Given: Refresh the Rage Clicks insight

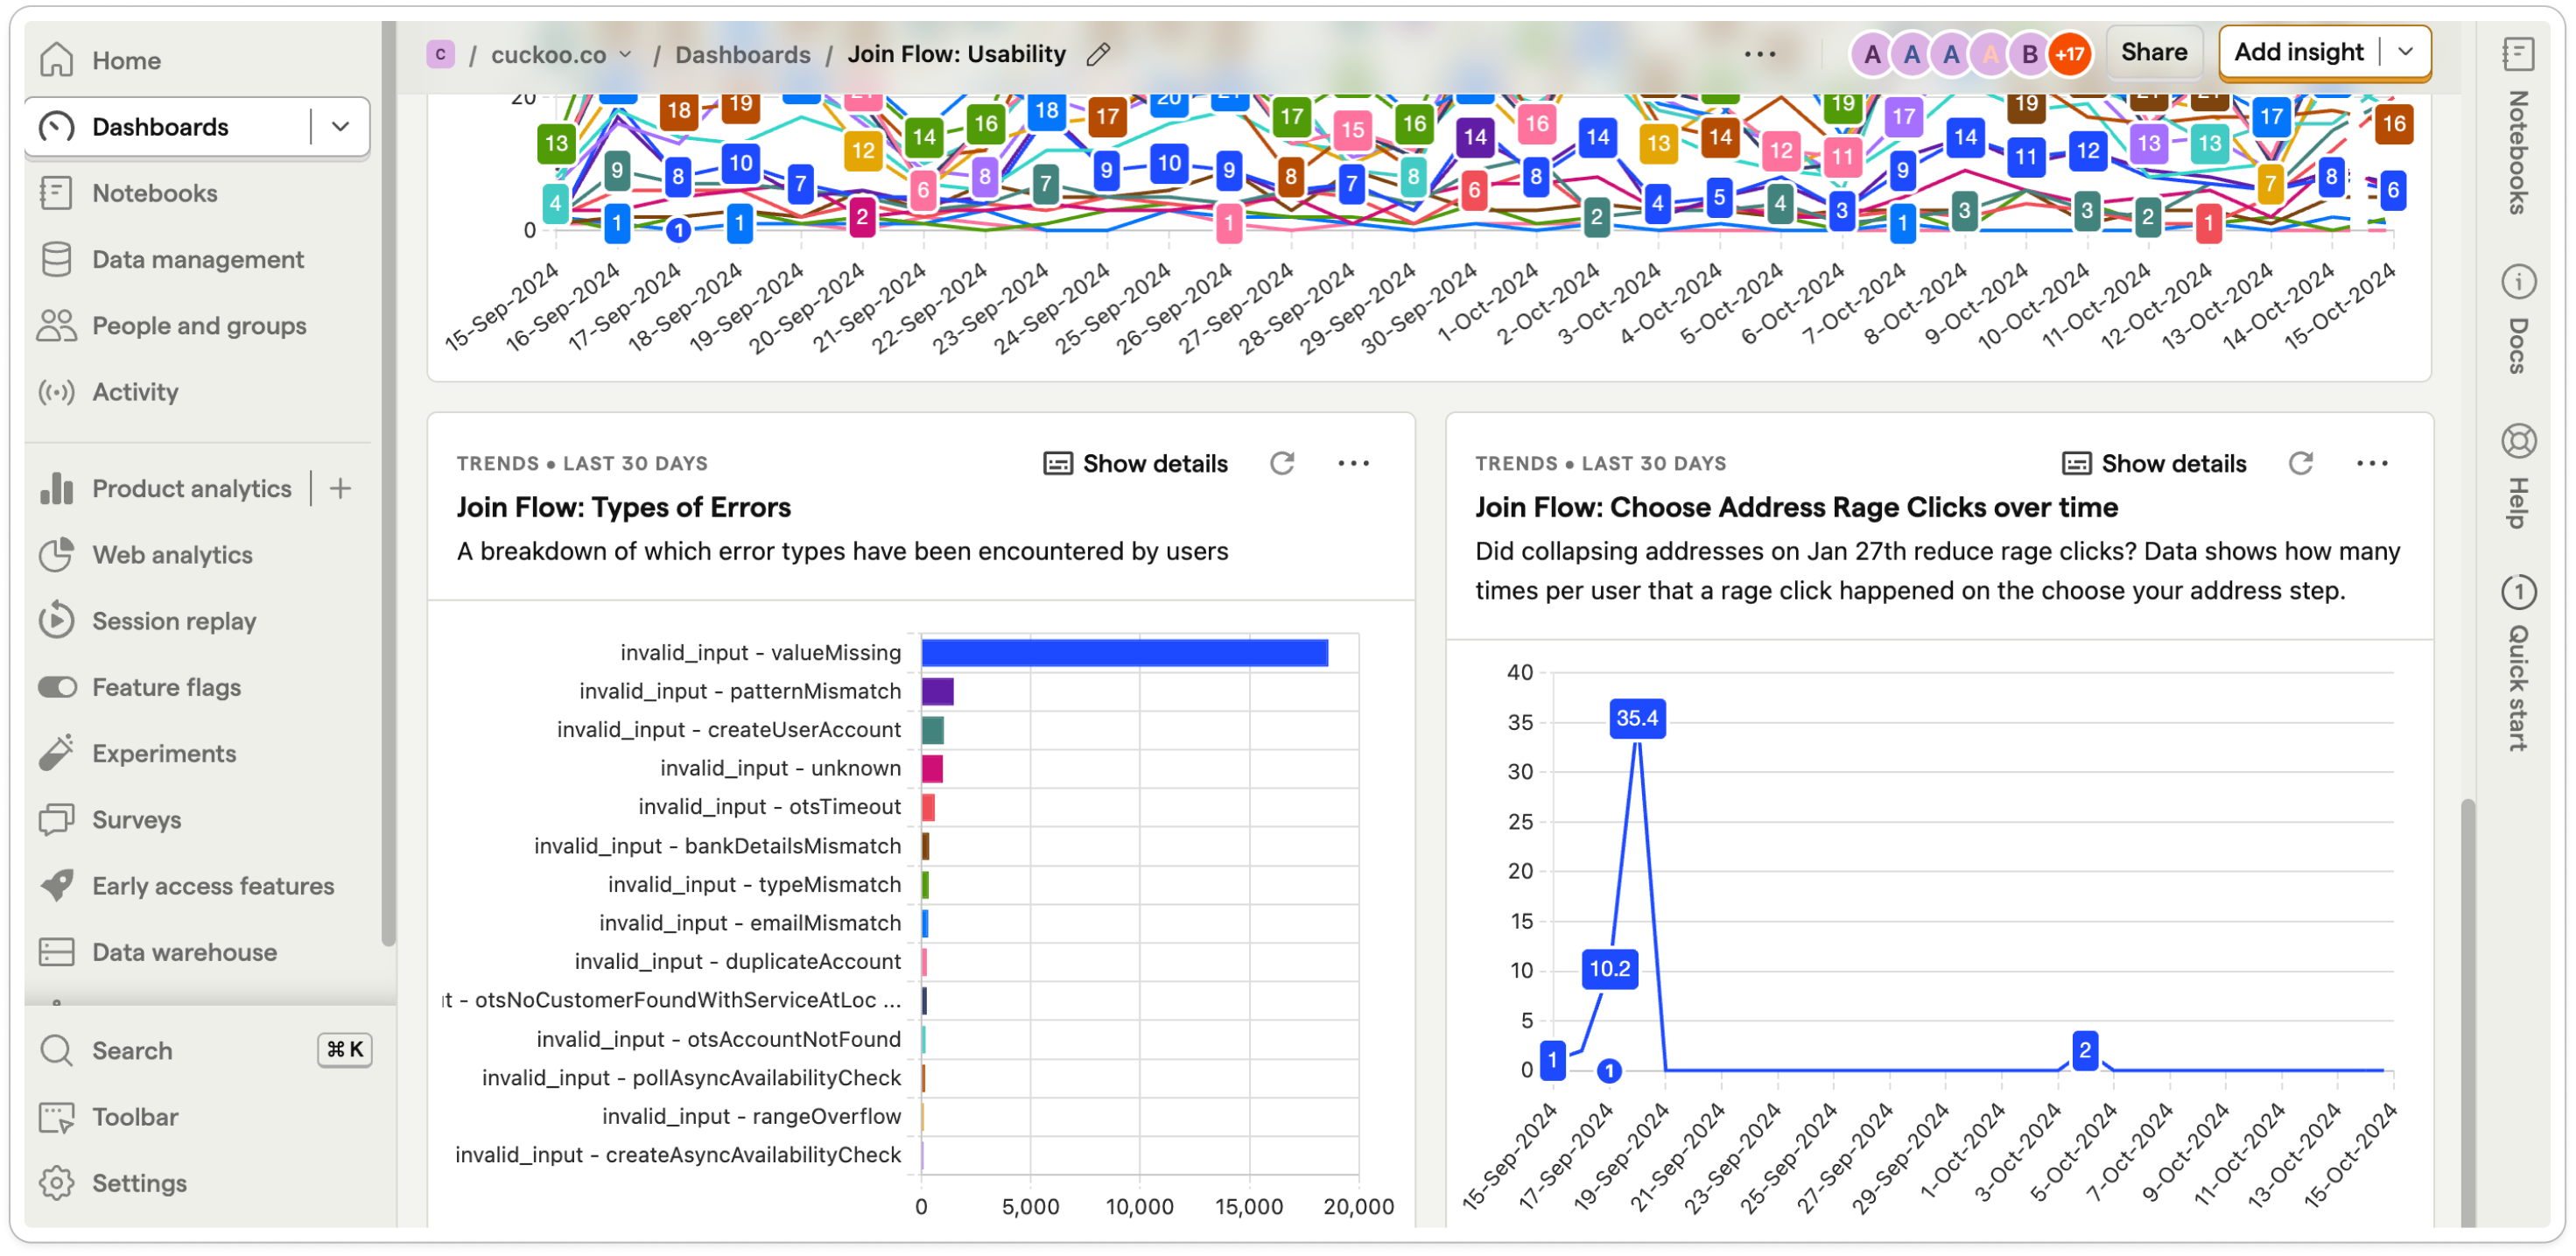Looking at the screenshot, I should (x=2300, y=463).
